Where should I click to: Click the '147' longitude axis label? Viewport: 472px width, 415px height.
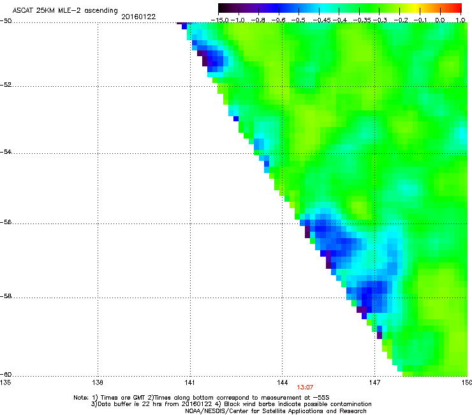coord(375,382)
